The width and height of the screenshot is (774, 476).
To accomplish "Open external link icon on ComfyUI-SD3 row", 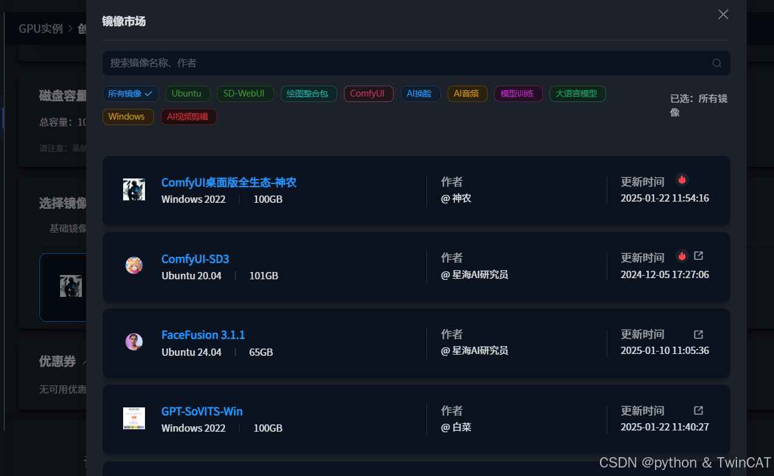I will pyautogui.click(x=699, y=256).
